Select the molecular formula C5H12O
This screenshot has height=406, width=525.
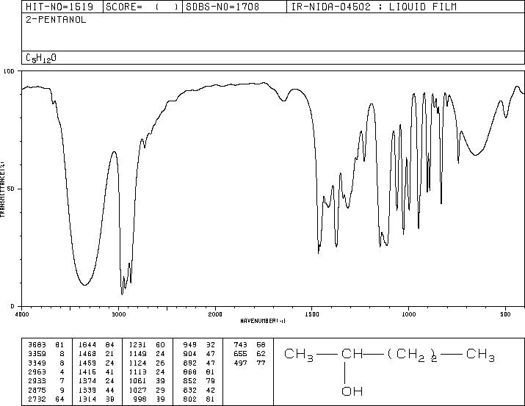coord(41,58)
